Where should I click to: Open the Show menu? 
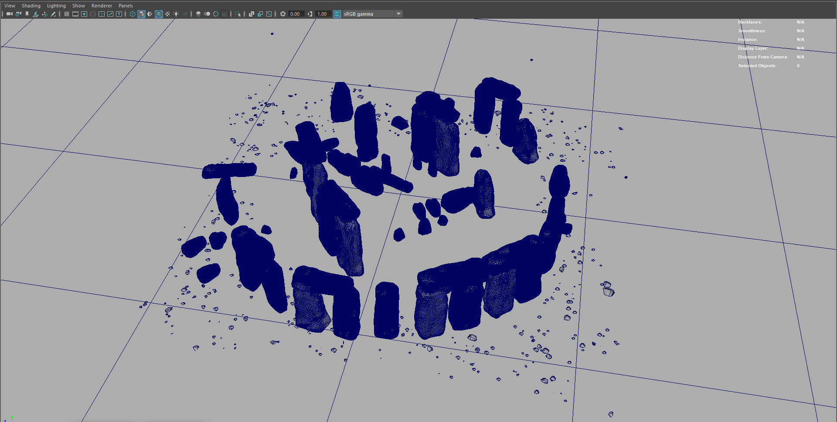[x=78, y=6]
